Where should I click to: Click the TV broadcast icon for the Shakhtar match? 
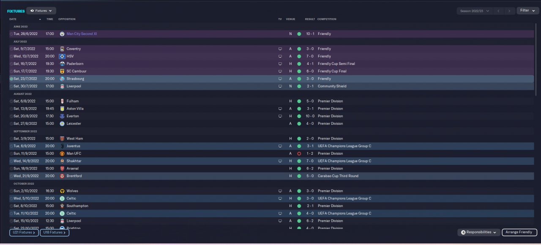pyautogui.click(x=280, y=161)
